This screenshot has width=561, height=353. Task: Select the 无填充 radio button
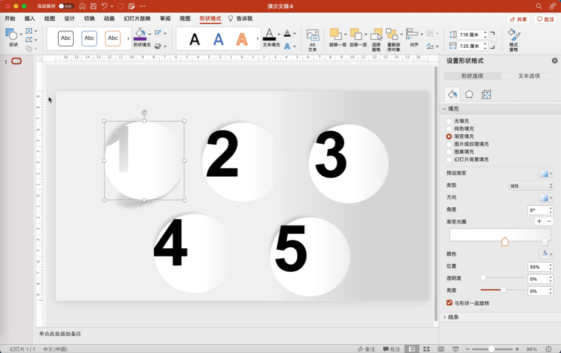[449, 121]
